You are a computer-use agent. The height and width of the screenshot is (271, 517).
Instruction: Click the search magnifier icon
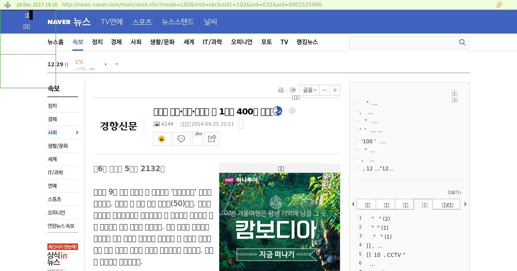(463, 42)
